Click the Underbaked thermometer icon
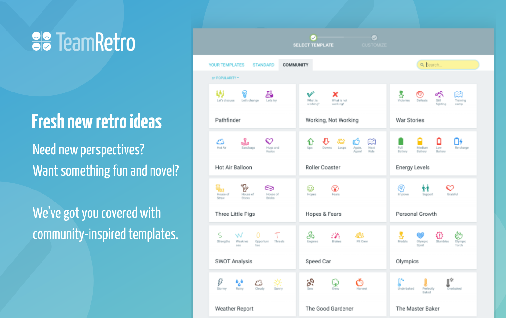Viewport: 506px width, 318px height. click(x=401, y=282)
